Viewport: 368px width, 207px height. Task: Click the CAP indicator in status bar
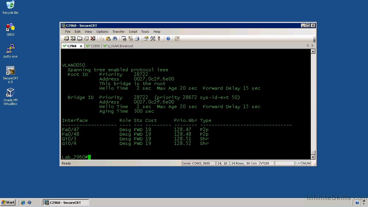tap(298, 163)
